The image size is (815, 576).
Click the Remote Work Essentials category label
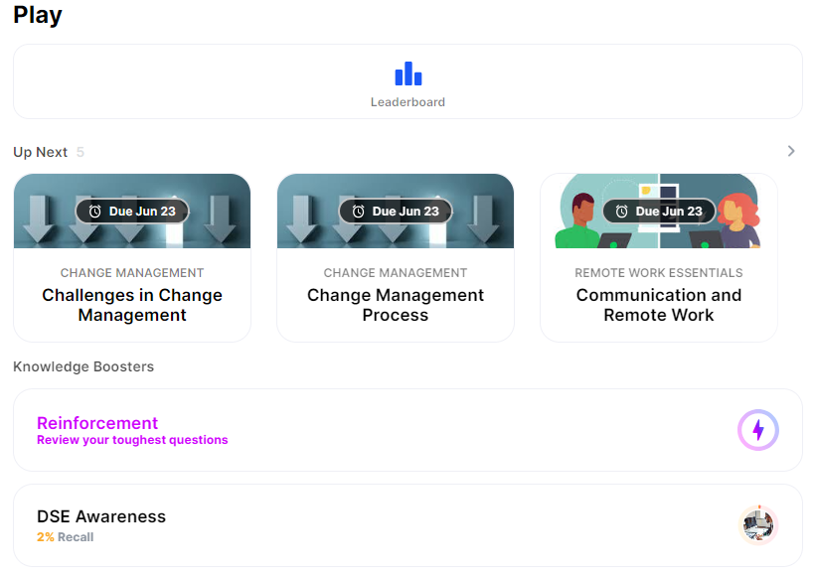pos(659,272)
